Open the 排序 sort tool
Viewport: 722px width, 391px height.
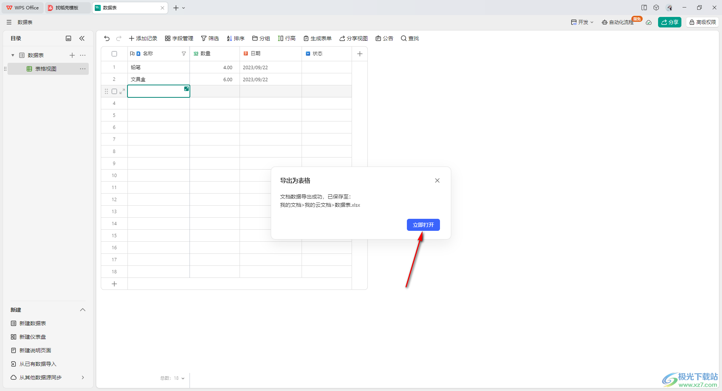(x=235, y=38)
